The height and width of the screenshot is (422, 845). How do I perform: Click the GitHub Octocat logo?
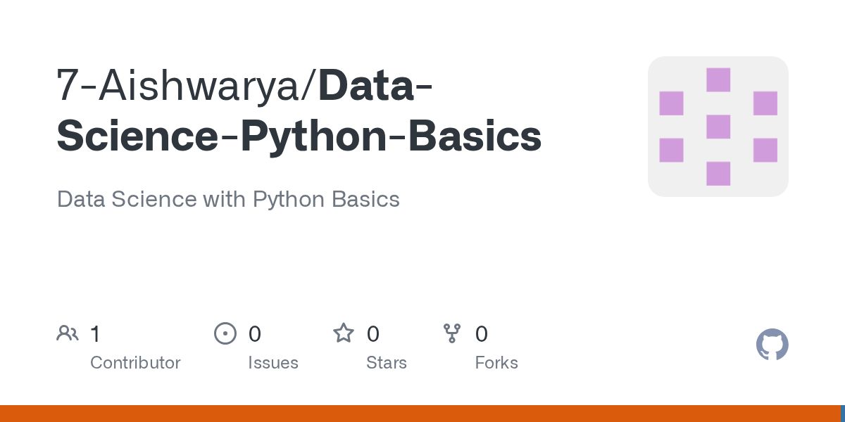772,345
